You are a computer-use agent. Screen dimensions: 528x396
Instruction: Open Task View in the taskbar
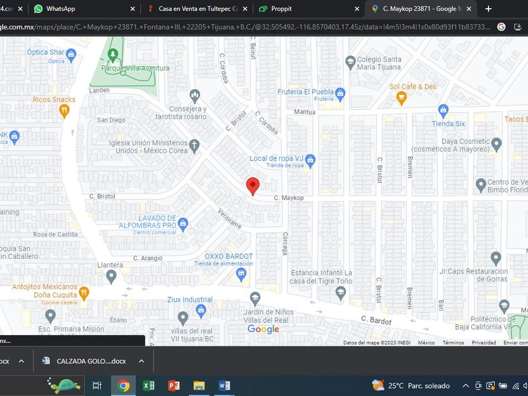coord(97,385)
